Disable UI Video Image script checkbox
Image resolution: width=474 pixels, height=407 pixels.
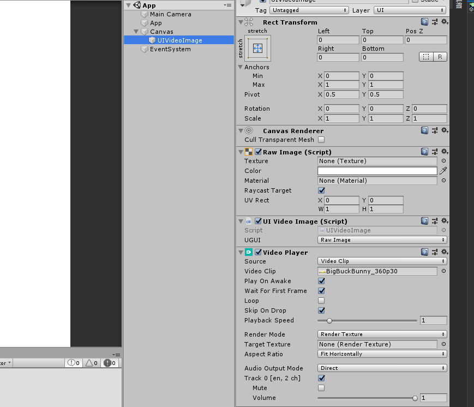click(258, 222)
